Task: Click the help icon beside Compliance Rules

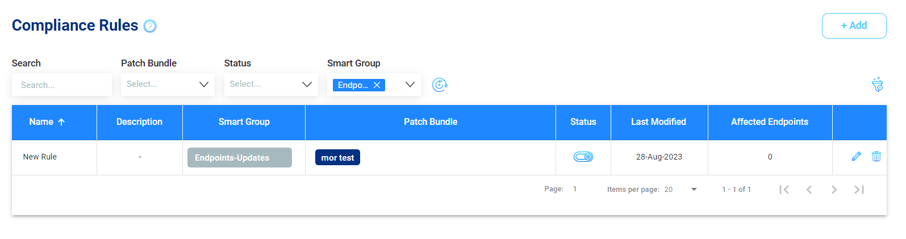Action: 150,26
